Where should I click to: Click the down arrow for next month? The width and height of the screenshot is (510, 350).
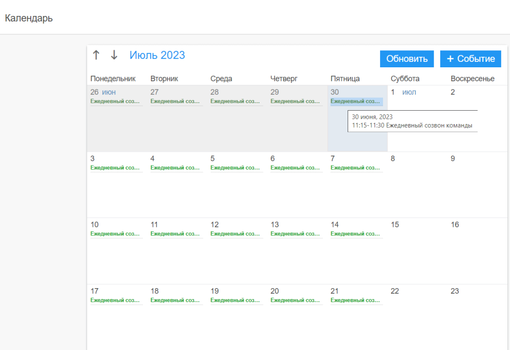click(x=114, y=55)
